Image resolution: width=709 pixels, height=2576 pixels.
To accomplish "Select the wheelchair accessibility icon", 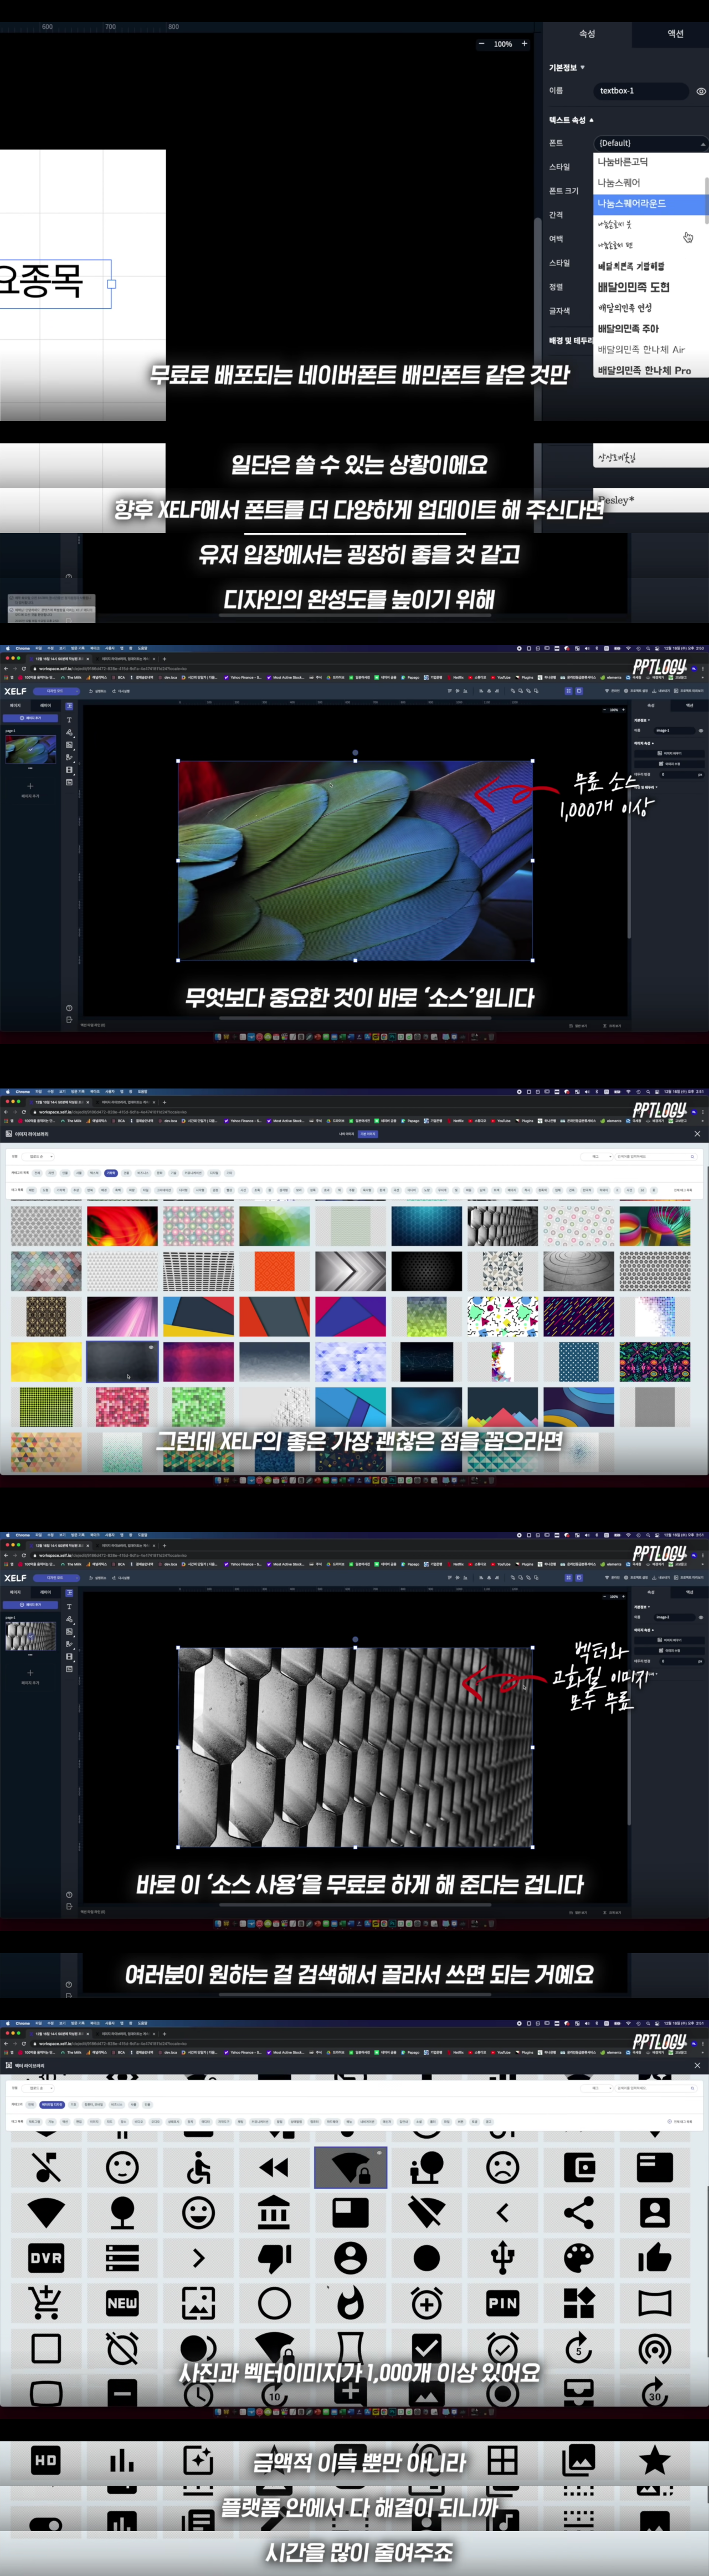I will [198, 2167].
